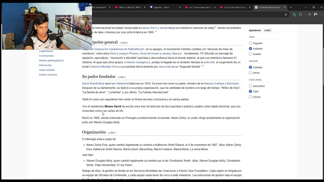The height and width of the screenshot is (182, 324).
Task: Open the Joaquin Phoenix link
Action: [129, 54]
